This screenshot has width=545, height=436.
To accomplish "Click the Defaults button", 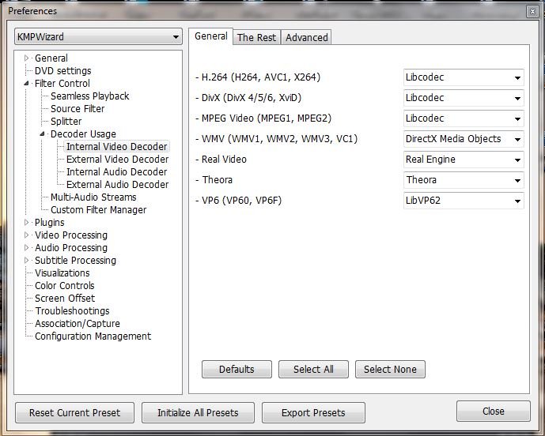I will [x=237, y=369].
